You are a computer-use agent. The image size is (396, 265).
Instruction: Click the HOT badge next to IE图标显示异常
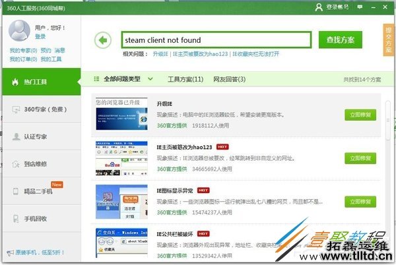[203, 190]
